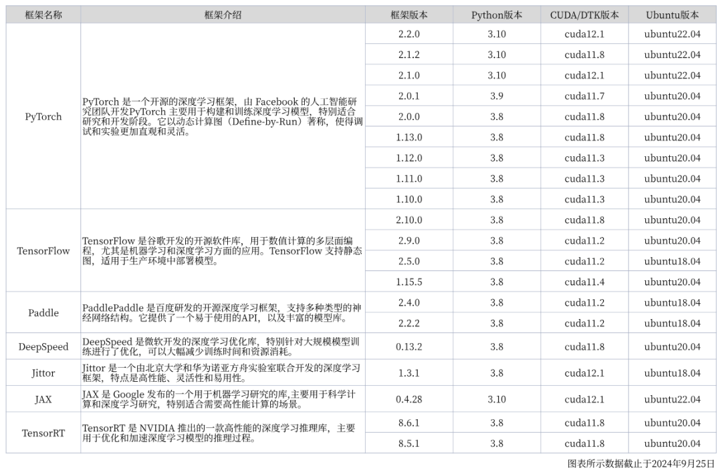Viewport: 722px width, 476px height.
Task: Click the 2024年9月25日 data cutoff note
Action: click(642, 464)
